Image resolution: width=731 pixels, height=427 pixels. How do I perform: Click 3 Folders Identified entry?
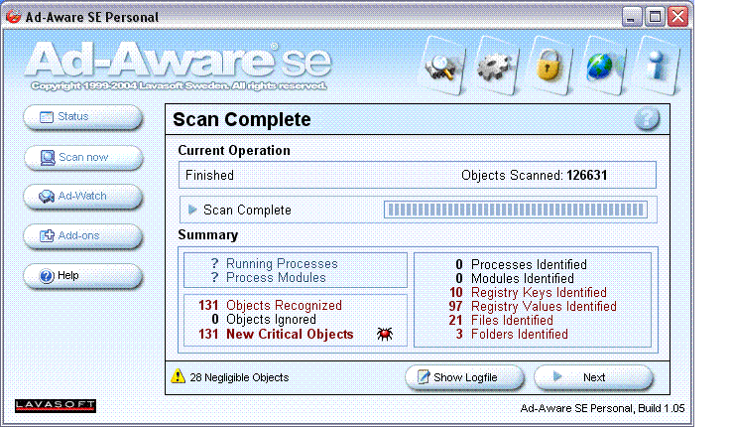(512, 334)
